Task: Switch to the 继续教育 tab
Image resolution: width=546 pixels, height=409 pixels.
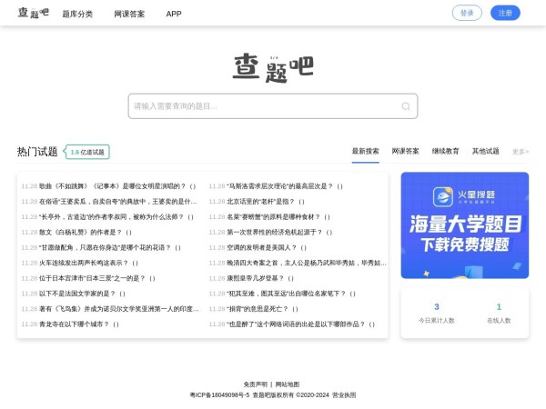Action: coord(445,151)
